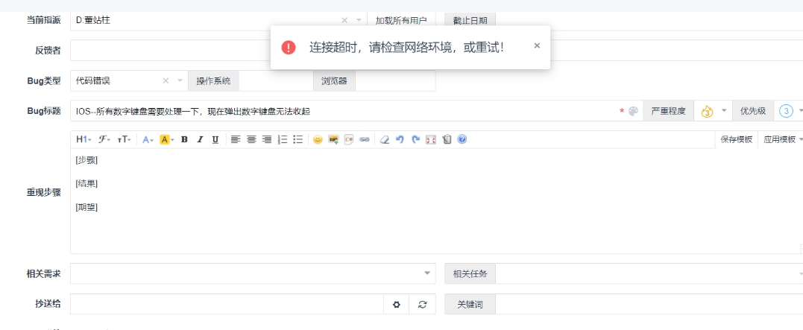The image size is (803, 330).
Task: Insert a code block
Action: click(349, 139)
